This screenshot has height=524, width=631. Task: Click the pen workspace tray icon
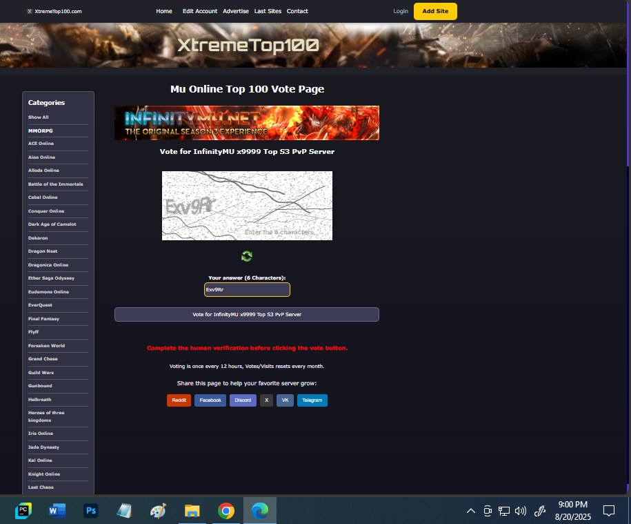coord(539,511)
